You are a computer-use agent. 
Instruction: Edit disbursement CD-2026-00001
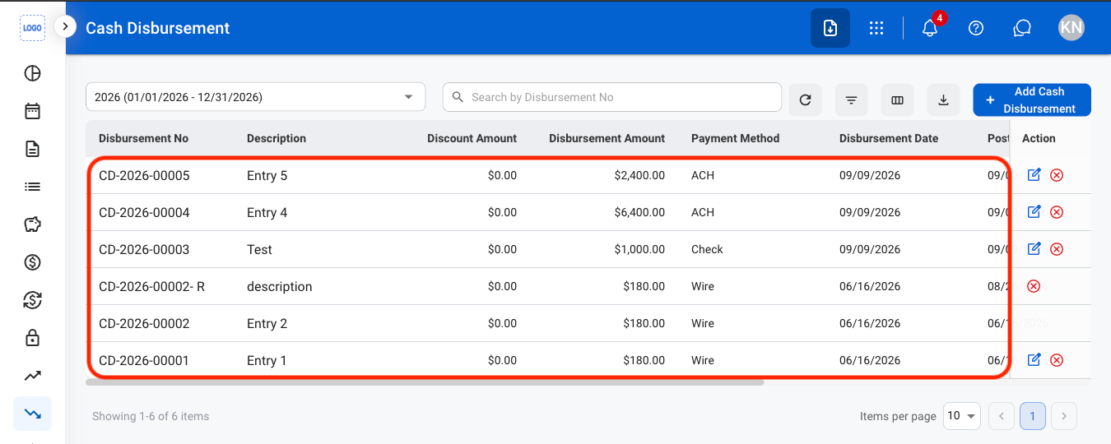[x=1034, y=359]
